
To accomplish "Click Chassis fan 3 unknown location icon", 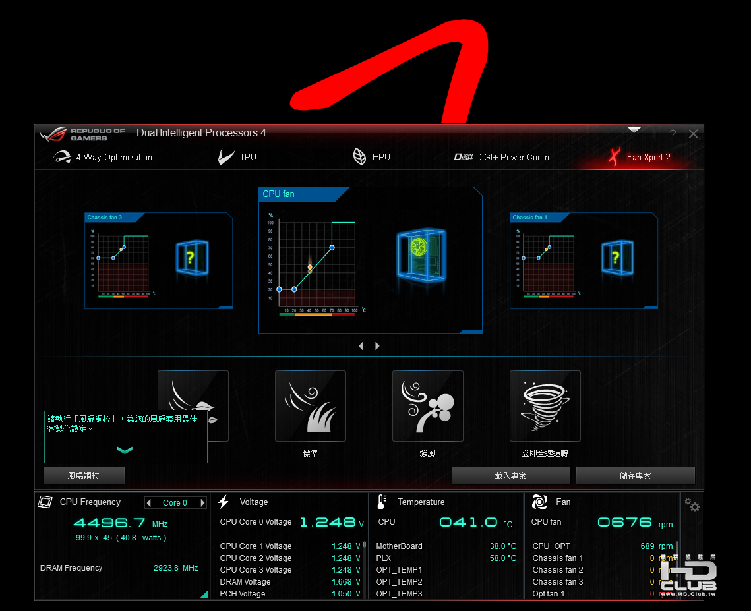I will pyautogui.click(x=193, y=258).
